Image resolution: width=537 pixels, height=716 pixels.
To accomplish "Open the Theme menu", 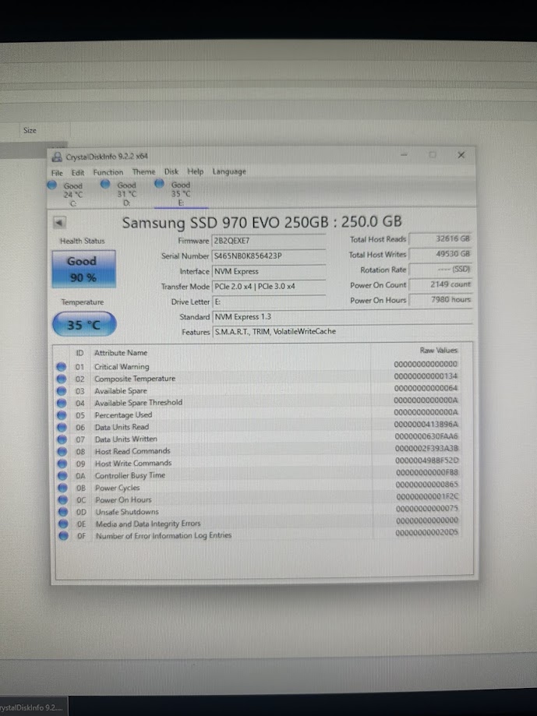I will click(144, 171).
